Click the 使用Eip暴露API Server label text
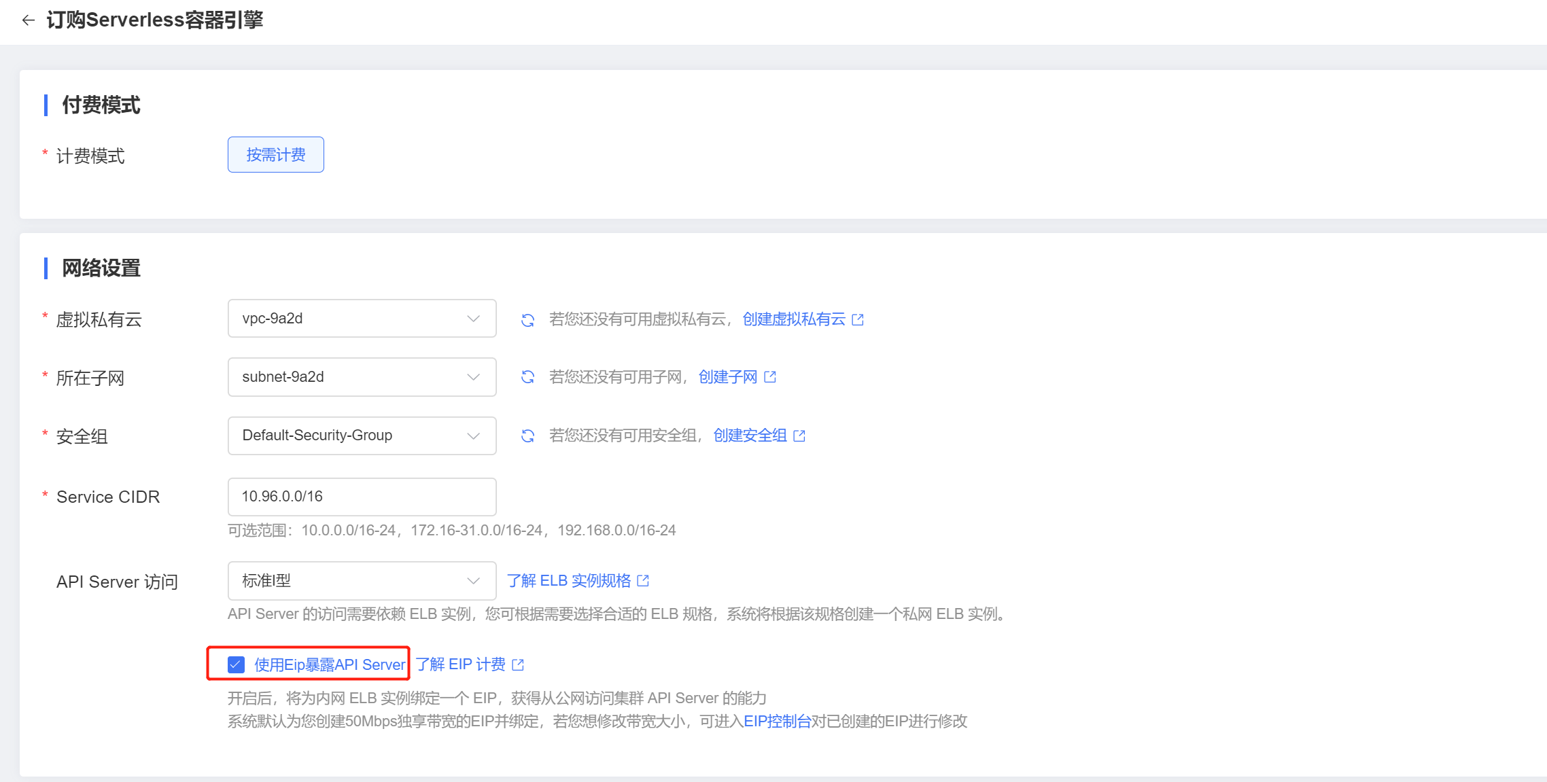This screenshot has width=1547, height=782. coord(330,664)
